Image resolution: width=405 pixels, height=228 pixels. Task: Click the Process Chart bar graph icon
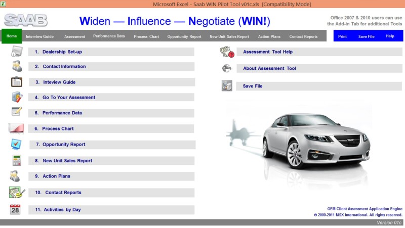[x=16, y=128]
